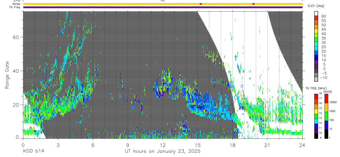Click the red segment of the ELEV color bar
Viewport: 340px width, 157px height.
[x=316, y=18]
